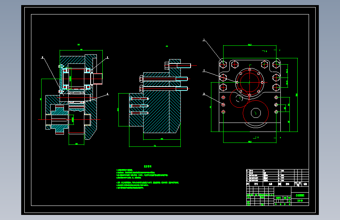Select the middle hatched bolt section view
340x220 pixels.
pyautogui.click(x=157, y=103)
